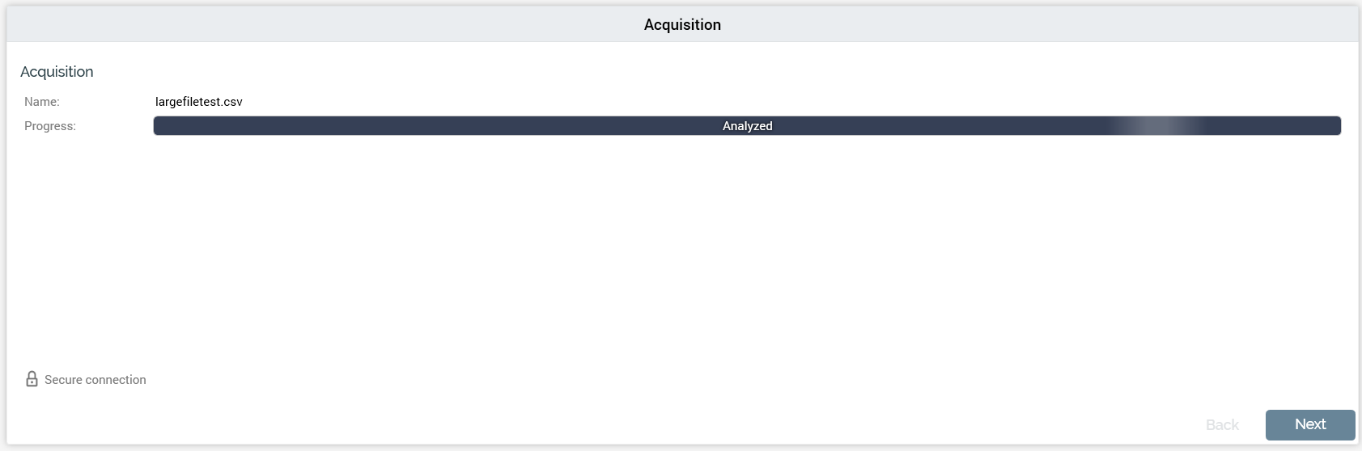
Task: Select the Progress: field label
Action: (x=50, y=126)
